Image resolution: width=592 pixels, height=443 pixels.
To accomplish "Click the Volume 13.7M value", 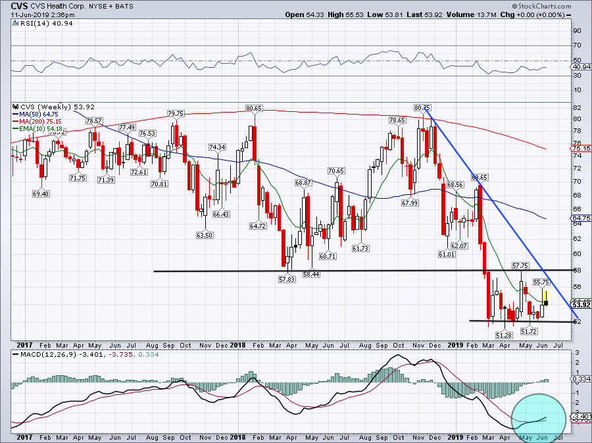I will click(x=471, y=14).
